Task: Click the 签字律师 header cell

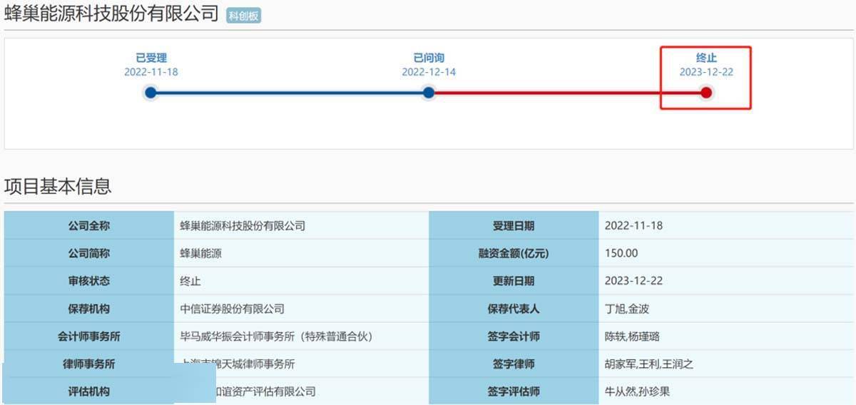Action: (x=514, y=364)
